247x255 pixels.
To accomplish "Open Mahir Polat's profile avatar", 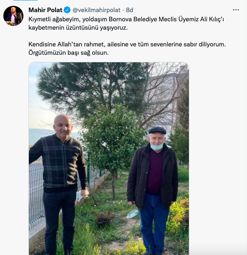I will coord(13,16).
